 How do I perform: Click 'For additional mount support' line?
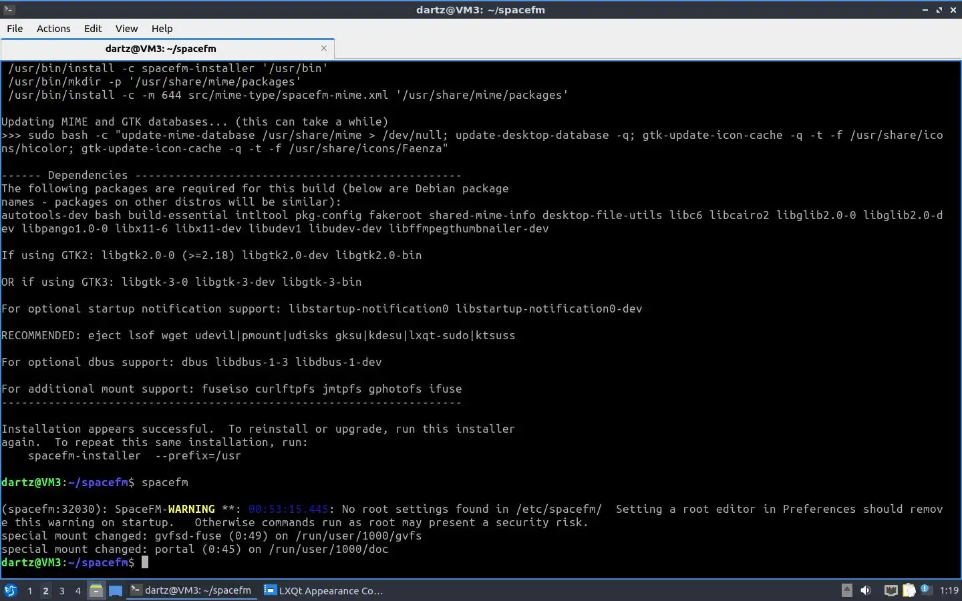pos(232,389)
